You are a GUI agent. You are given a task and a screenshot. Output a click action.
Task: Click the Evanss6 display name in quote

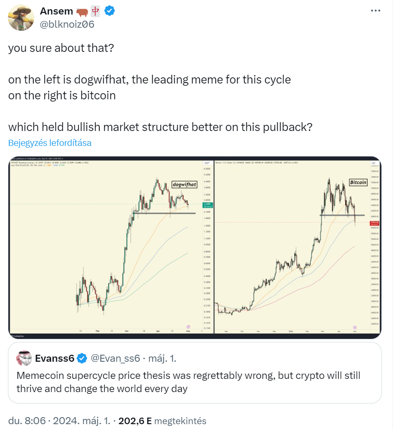coord(55,358)
